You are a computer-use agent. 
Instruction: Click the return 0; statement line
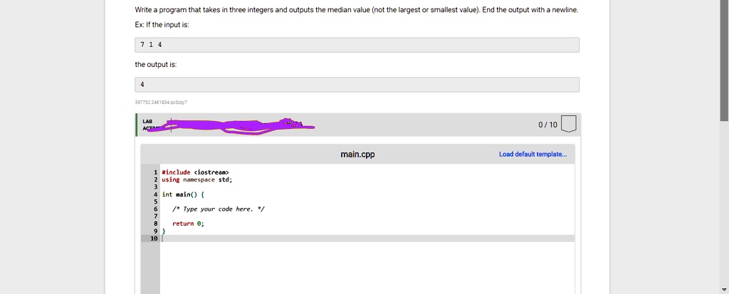pyautogui.click(x=188, y=224)
